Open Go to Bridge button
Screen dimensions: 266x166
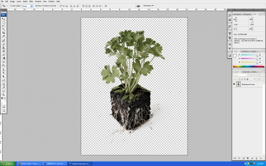138,6
